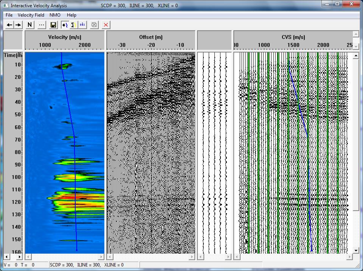
Task: Go to next CDP with right arrow
Action: (18, 25)
